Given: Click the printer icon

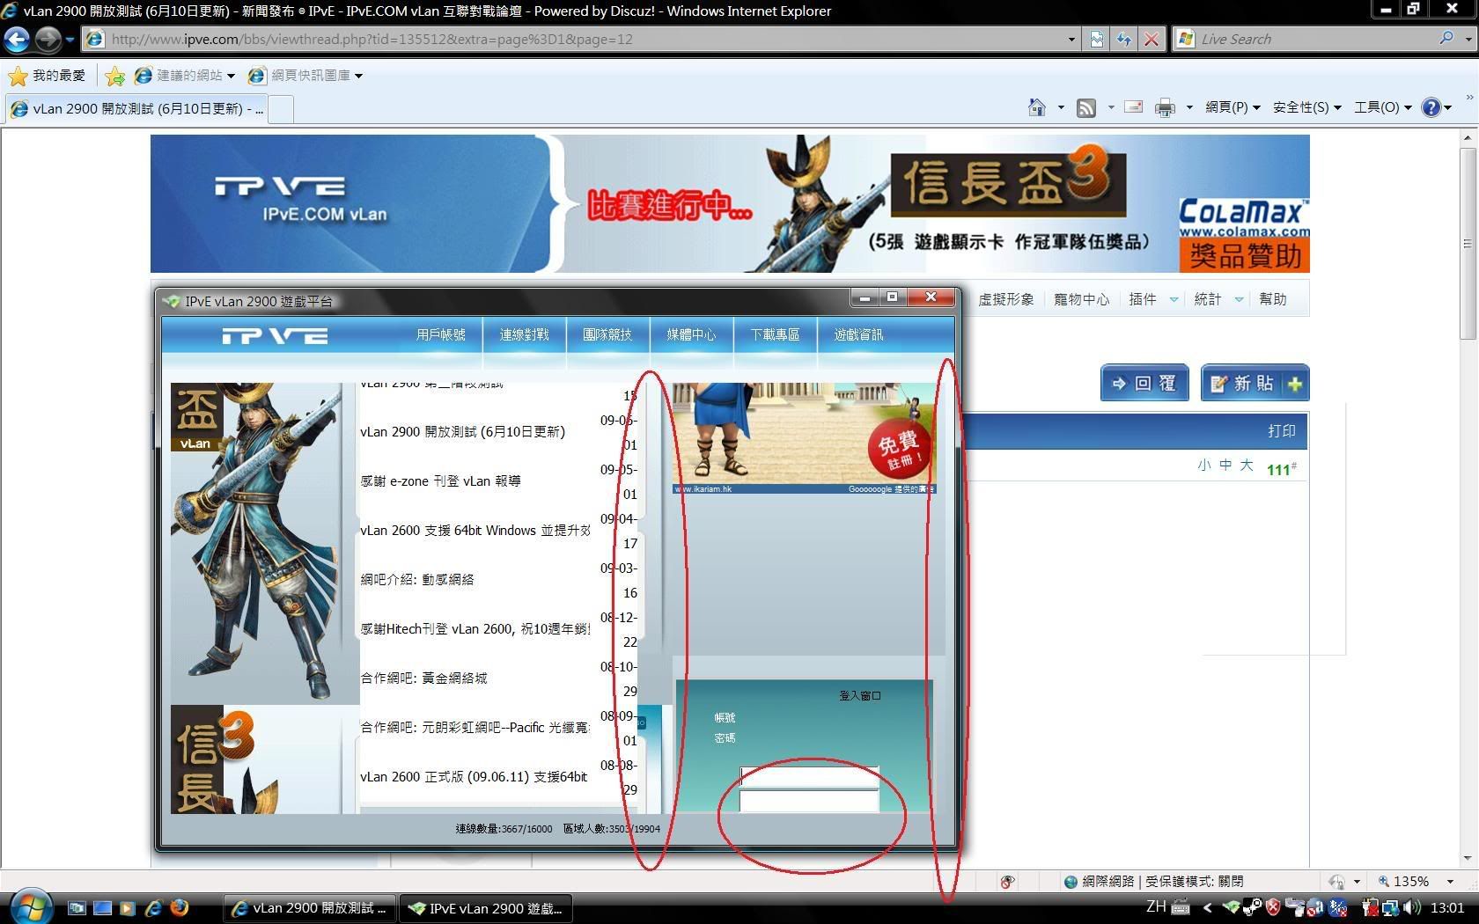Looking at the screenshot, I should pos(1165,107).
